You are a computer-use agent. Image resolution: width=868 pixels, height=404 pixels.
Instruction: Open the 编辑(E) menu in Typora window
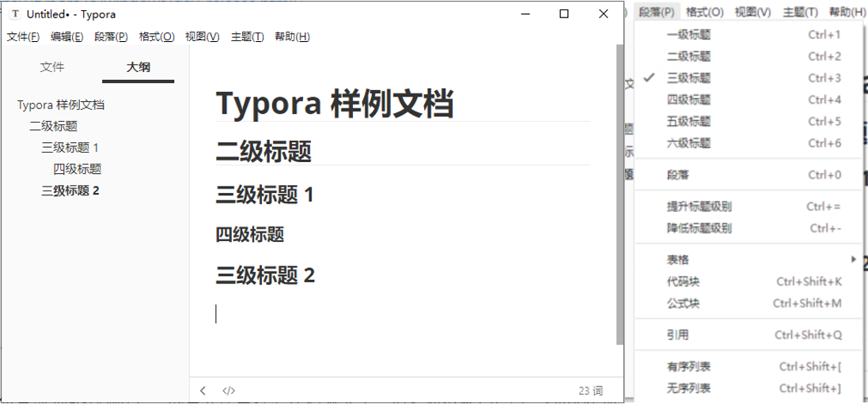pyautogui.click(x=67, y=37)
